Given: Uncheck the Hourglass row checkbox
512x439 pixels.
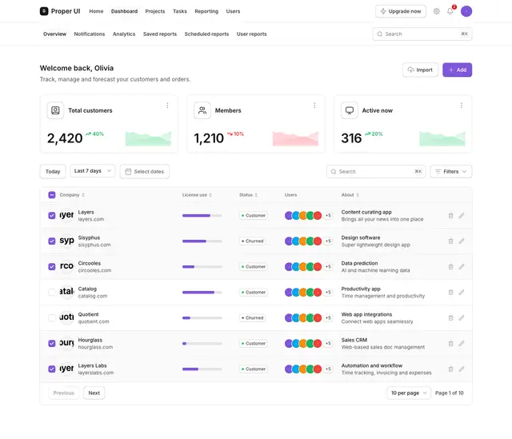Looking at the screenshot, I should coord(51,343).
